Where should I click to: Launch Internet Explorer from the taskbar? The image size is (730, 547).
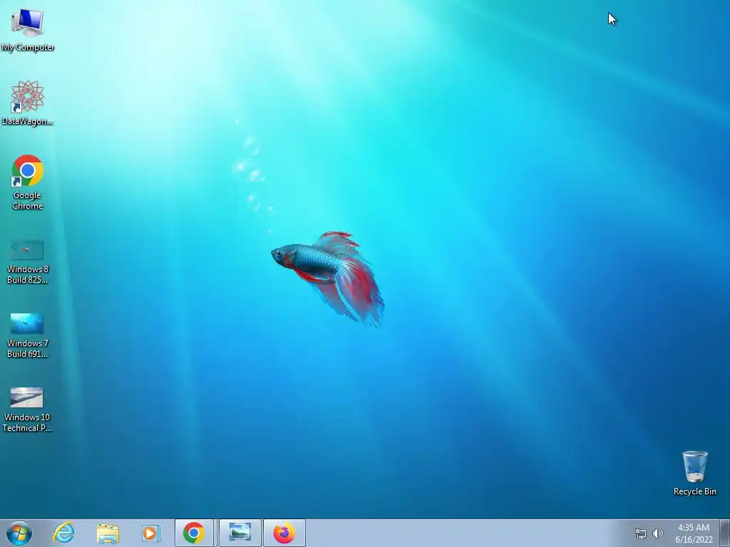tap(63, 533)
